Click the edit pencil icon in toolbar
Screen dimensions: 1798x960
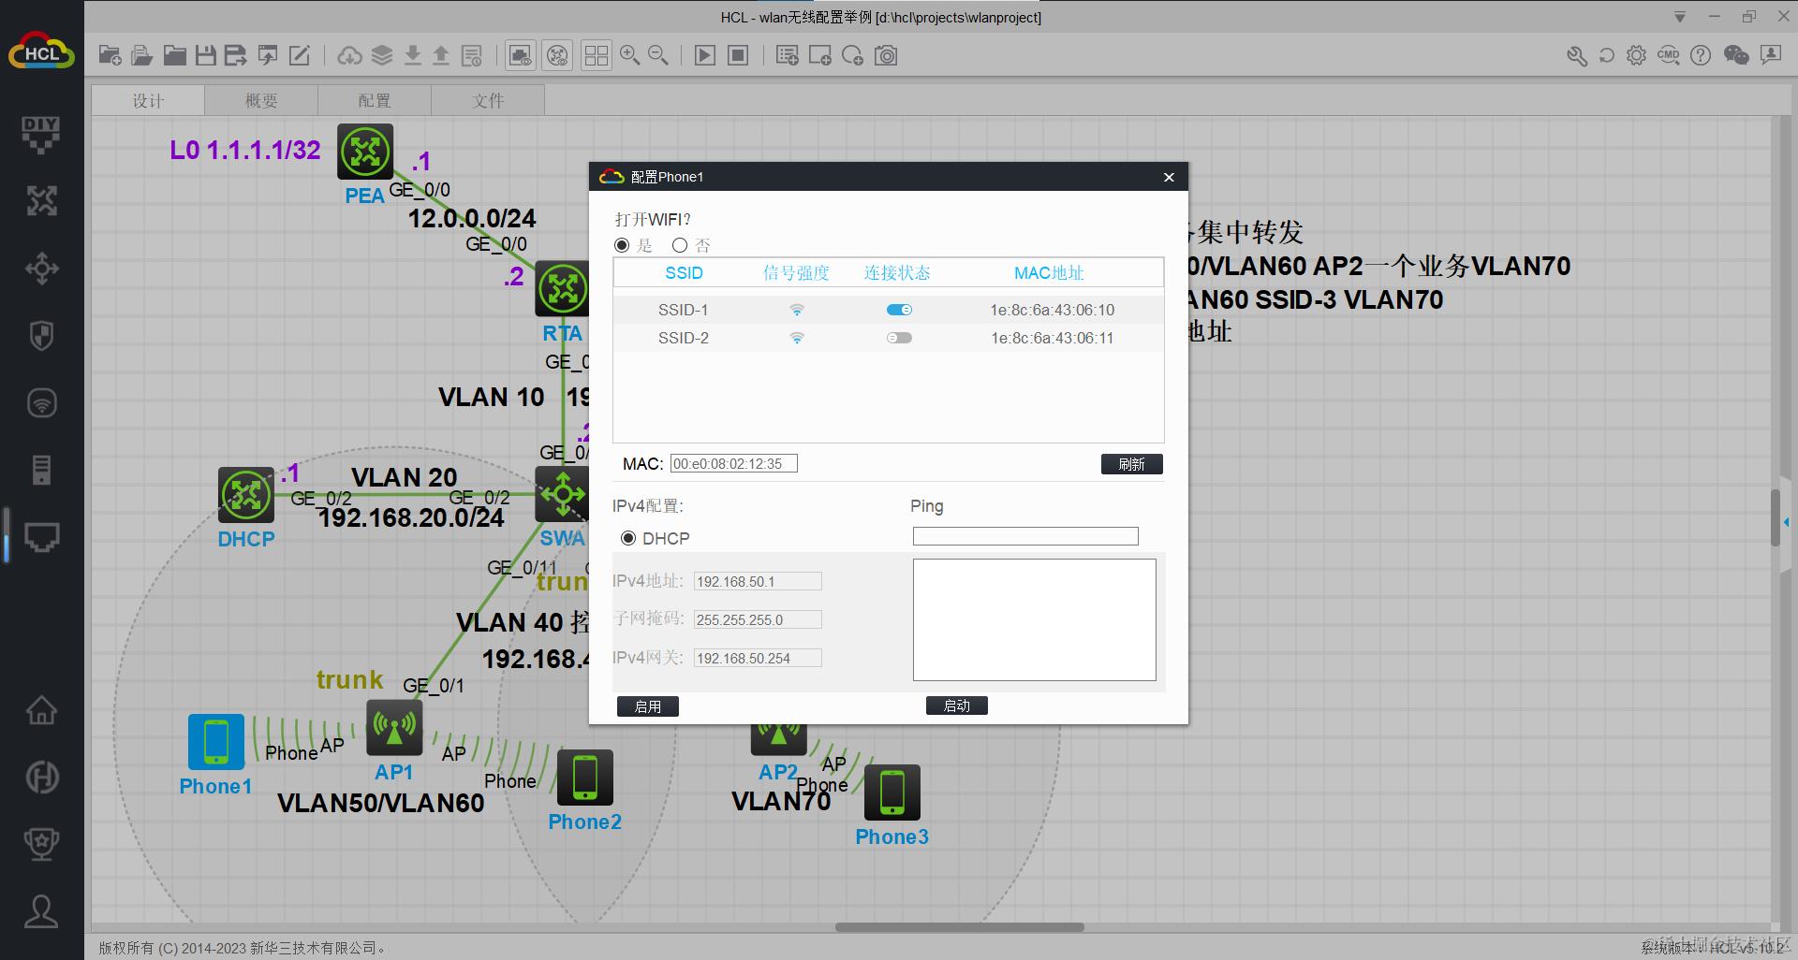pos(300,55)
